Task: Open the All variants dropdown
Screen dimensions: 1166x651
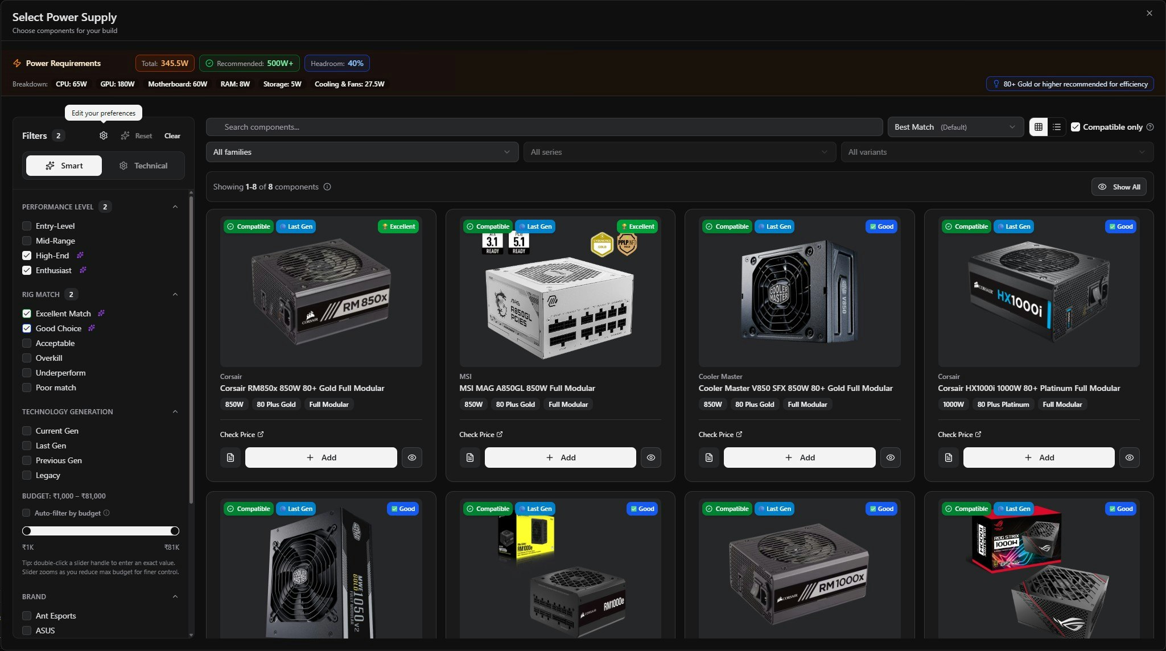Action: click(x=997, y=152)
